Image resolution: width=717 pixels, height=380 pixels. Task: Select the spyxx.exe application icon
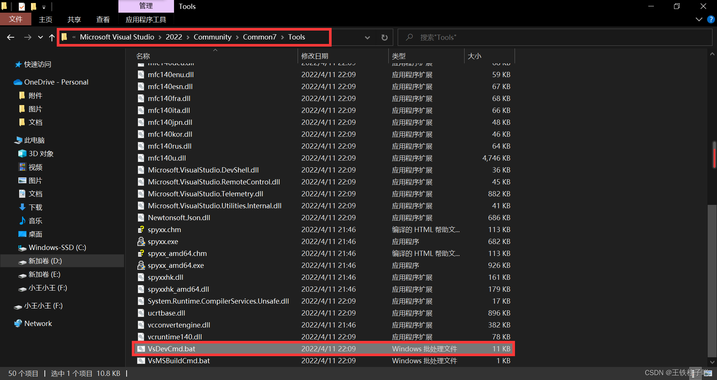pos(141,241)
